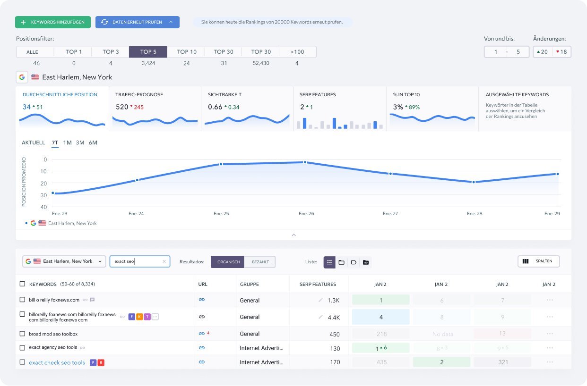Check the box for 'exact agency seo tools'
Screen dimensions: 587x386
tap(22, 348)
